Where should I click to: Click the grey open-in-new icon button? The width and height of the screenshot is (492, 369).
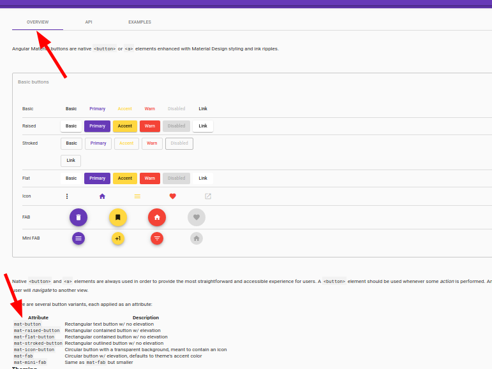[208, 196]
